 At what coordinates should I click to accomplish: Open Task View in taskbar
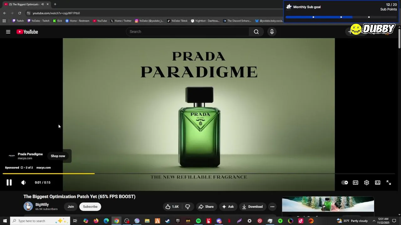(x=75, y=221)
